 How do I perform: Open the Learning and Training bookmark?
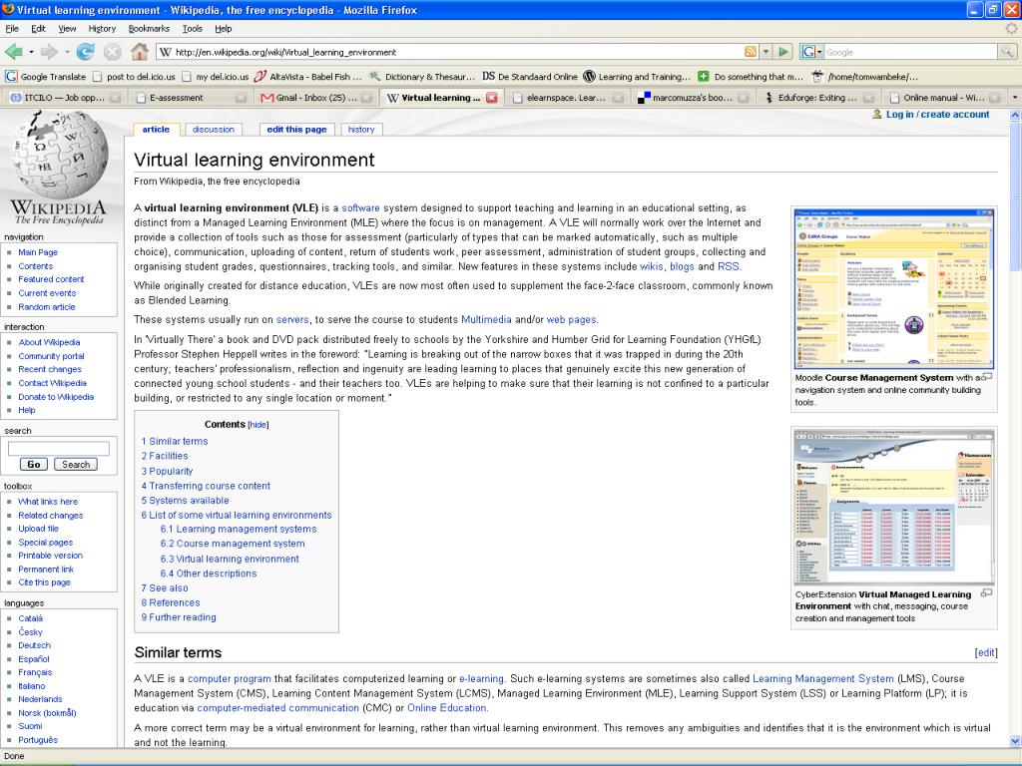point(636,76)
